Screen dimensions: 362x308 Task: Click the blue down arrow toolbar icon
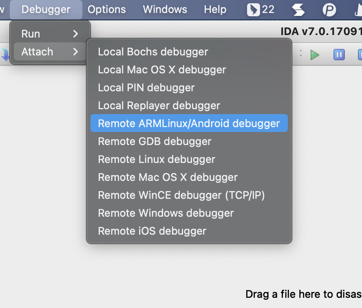5,55
